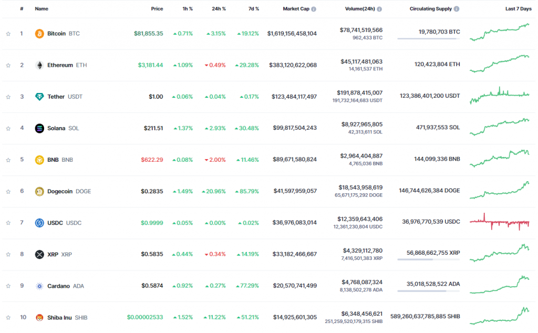The height and width of the screenshot is (333, 538).
Task: Toggle the watchlist star for Shiba Inu
Action: click(8, 318)
